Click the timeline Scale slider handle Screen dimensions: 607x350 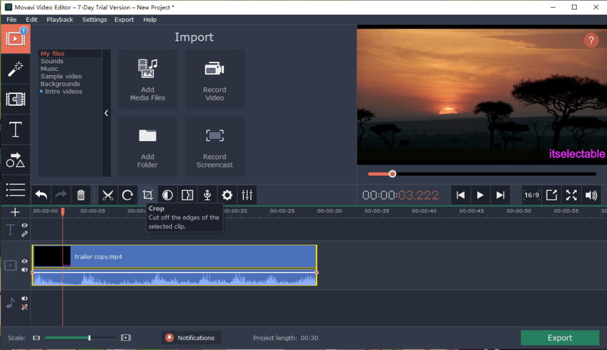90,338
